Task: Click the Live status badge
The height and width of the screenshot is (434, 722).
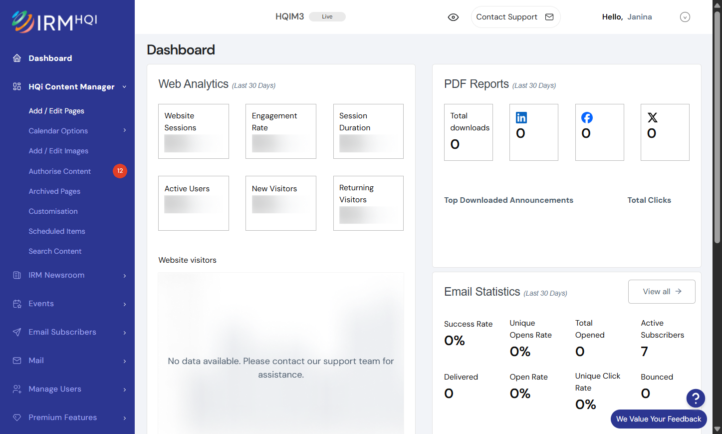Action: [327, 16]
